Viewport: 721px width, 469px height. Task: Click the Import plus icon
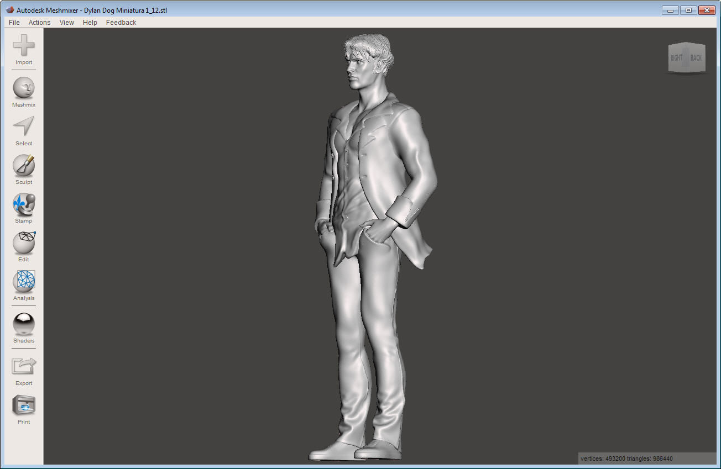[x=24, y=45]
